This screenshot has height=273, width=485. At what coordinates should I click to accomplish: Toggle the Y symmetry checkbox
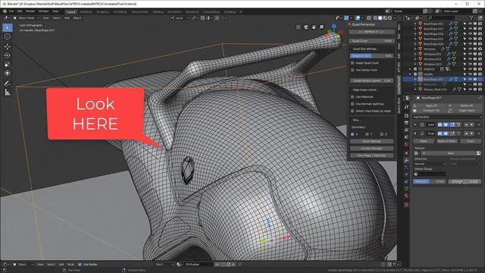click(367, 134)
